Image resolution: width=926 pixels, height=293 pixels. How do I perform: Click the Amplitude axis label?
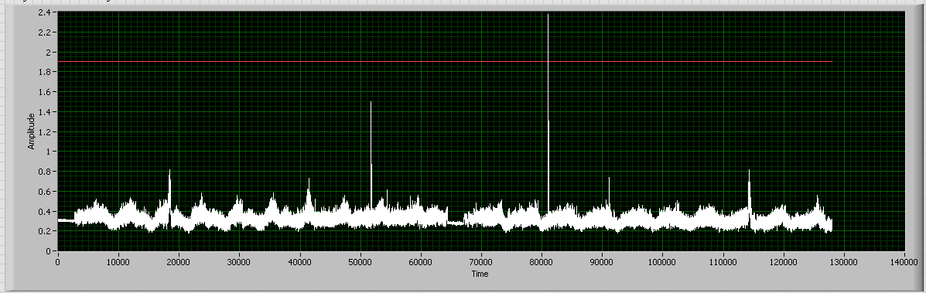[x=31, y=131]
